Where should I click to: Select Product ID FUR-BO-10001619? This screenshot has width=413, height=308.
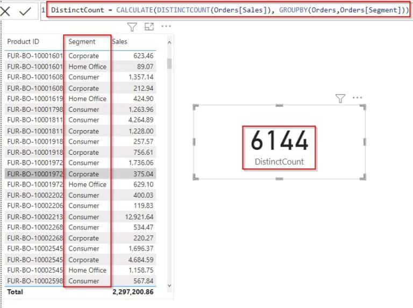(x=35, y=99)
